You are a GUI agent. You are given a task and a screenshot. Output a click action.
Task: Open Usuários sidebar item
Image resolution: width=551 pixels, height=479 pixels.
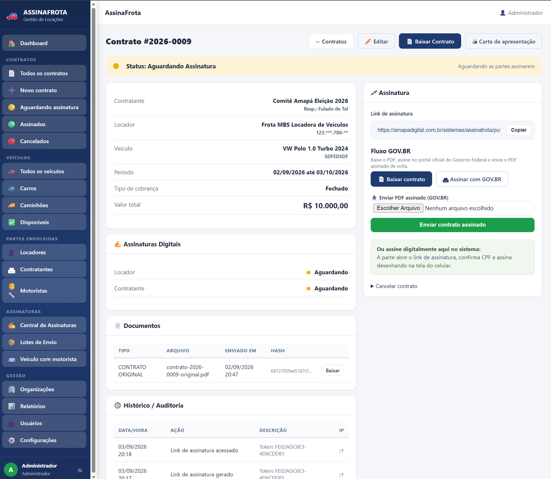click(44, 423)
